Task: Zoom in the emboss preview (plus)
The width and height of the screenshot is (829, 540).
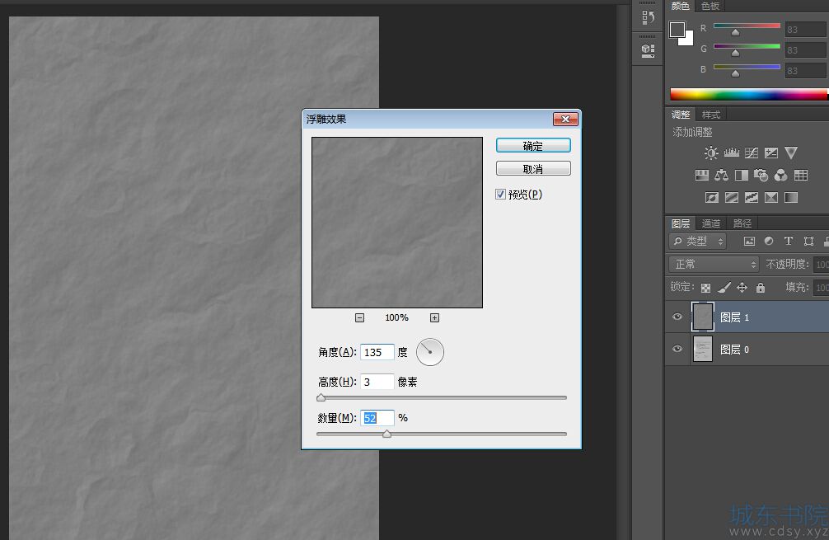Action: point(434,318)
